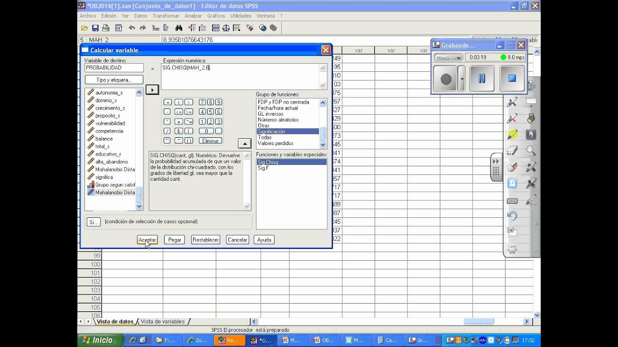Click the Print toolbar icon
618x347 pixels.
tap(106, 28)
